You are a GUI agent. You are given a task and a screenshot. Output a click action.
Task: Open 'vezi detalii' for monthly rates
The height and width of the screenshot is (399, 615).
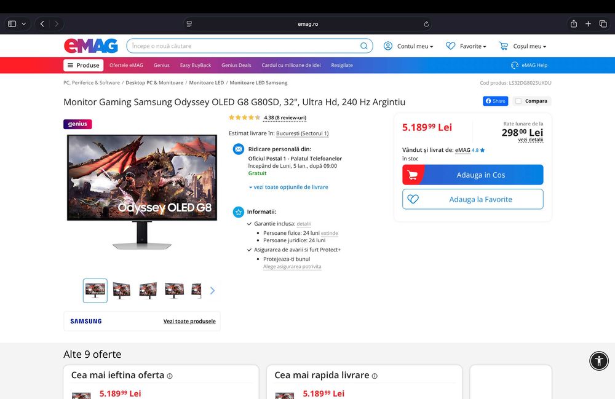pyautogui.click(x=531, y=140)
